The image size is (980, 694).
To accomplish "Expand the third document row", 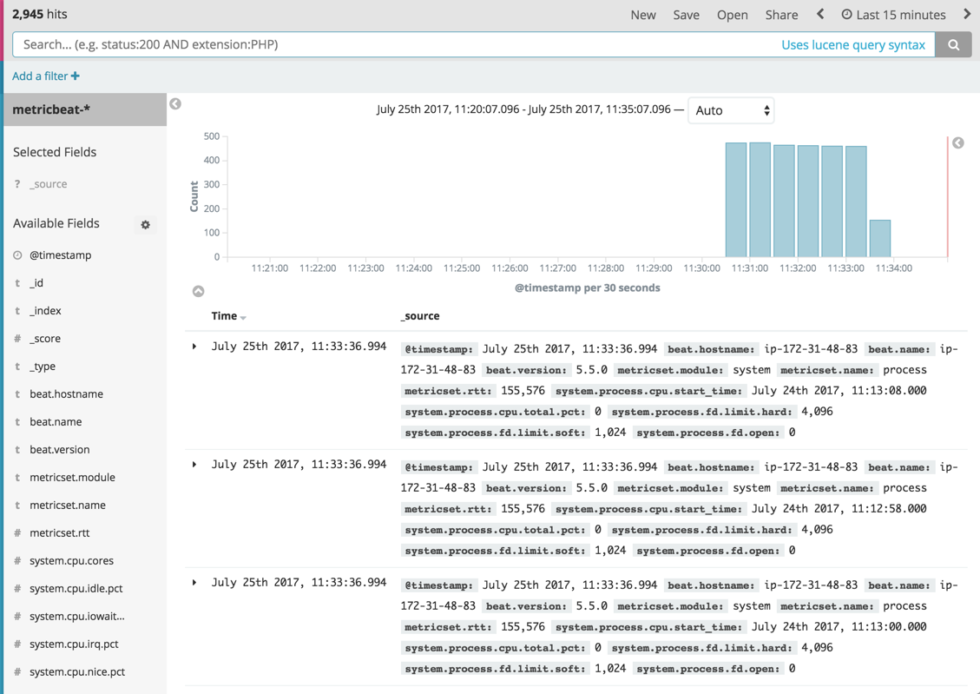I will tap(194, 583).
